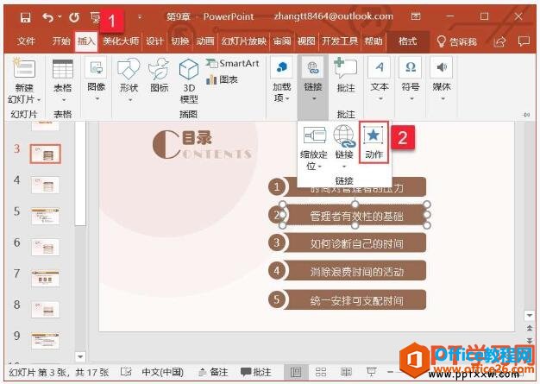Click the Action (动作) star icon
Viewport: 540px width, 384px height.
(374, 139)
